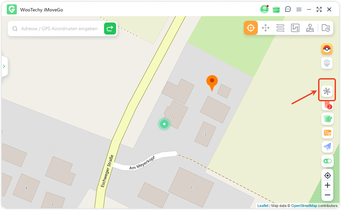Open the user account avatar icon
This screenshot has height=210, width=341.
click(x=264, y=9)
